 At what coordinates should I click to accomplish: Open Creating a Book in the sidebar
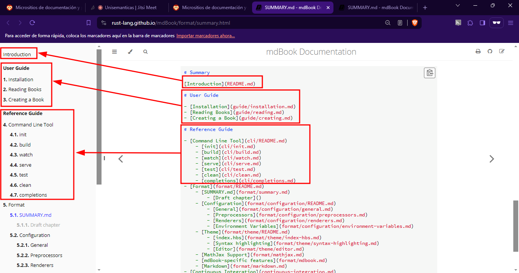24,100
